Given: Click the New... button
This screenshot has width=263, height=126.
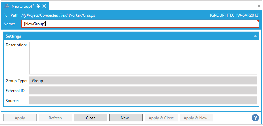Looking at the screenshot, I should point(126,118).
